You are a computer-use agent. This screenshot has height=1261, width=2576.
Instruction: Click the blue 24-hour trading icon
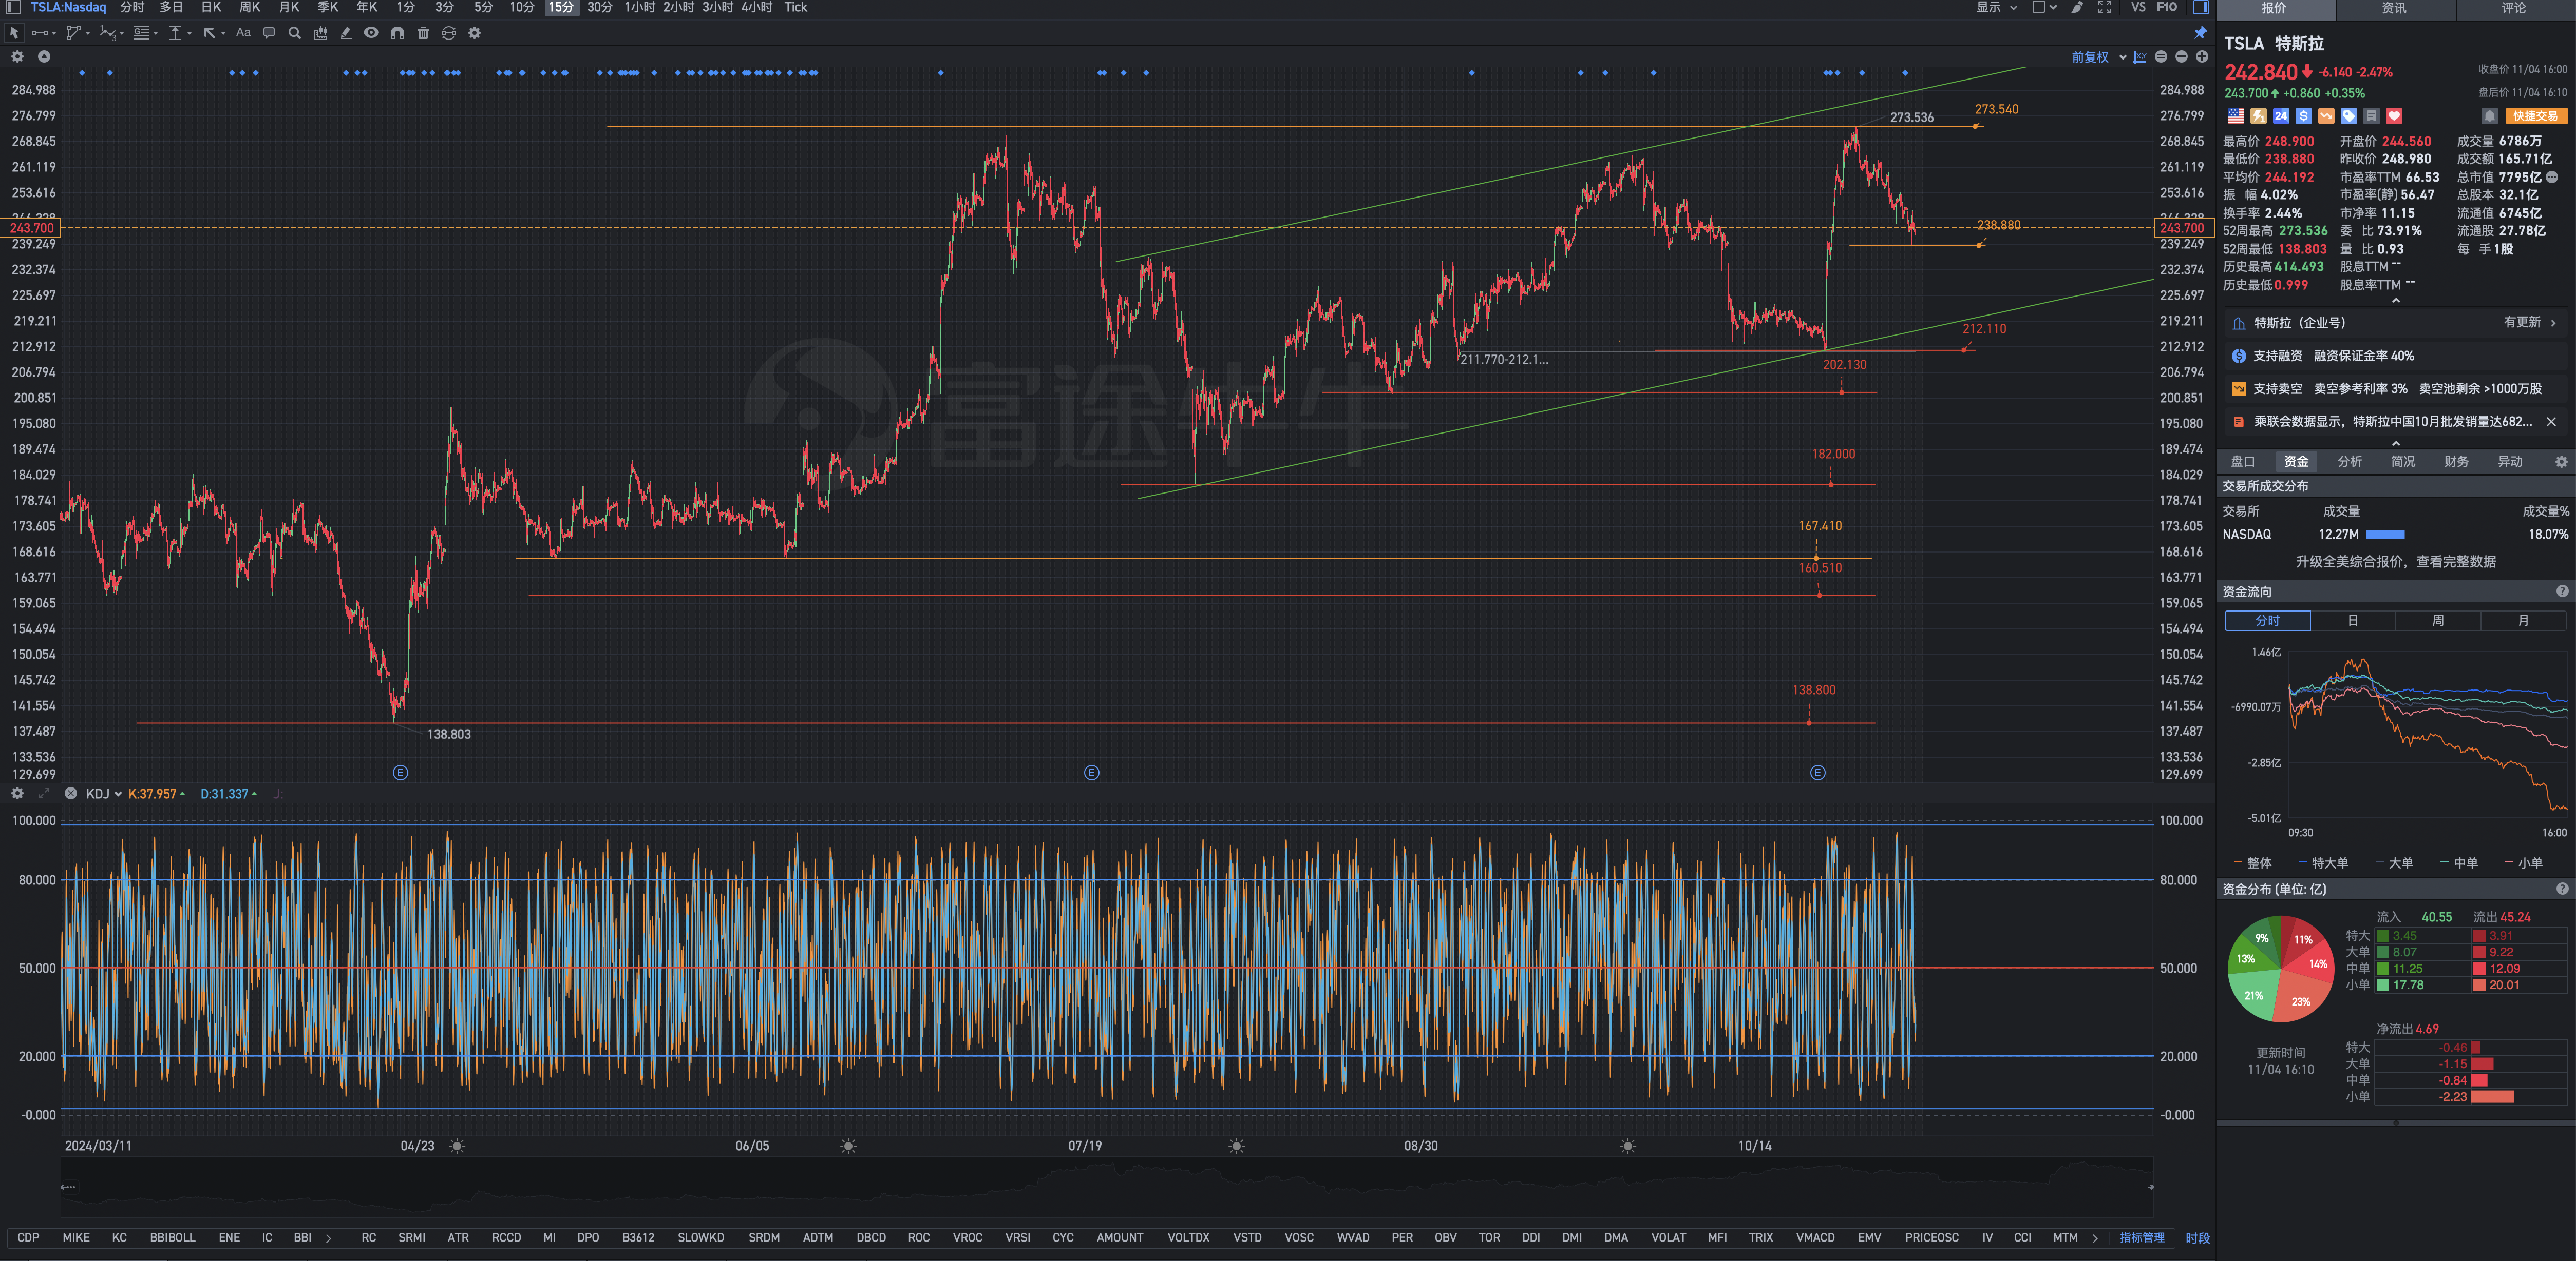coord(2281,116)
